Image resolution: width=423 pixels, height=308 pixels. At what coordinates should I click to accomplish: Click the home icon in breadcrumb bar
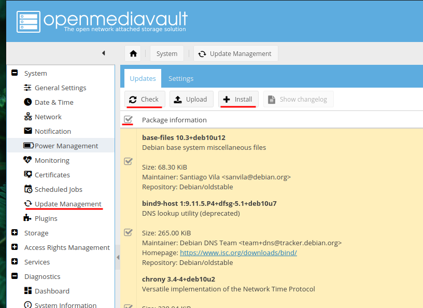tap(133, 53)
